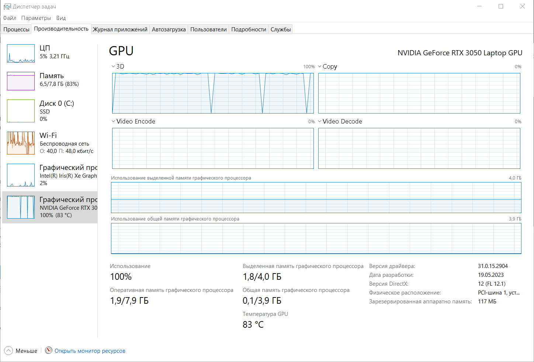Click the 'Меньше' collapse arrow icon
Image resolution: width=534 pixels, height=362 pixels.
(x=8, y=351)
